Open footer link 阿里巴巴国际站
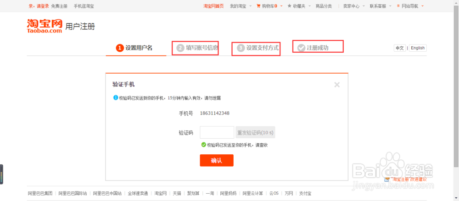The height and width of the screenshot is (201, 459). (73, 193)
